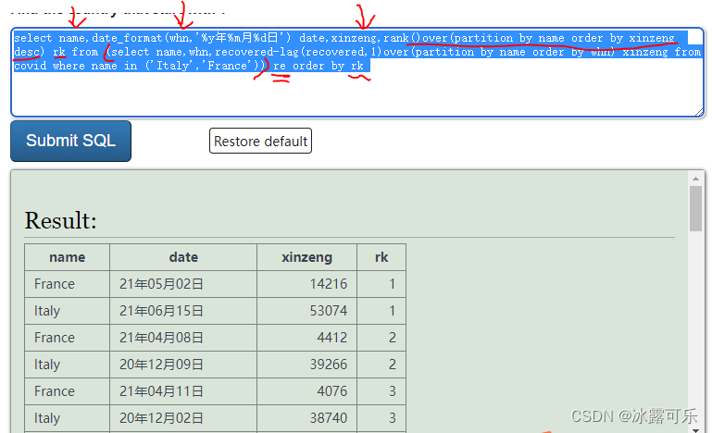Screen dimensions: 712x433
Task: Click the 'name' column header
Action: coord(68,257)
